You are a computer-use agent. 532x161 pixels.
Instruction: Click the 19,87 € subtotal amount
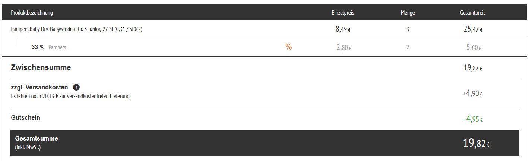click(x=473, y=68)
